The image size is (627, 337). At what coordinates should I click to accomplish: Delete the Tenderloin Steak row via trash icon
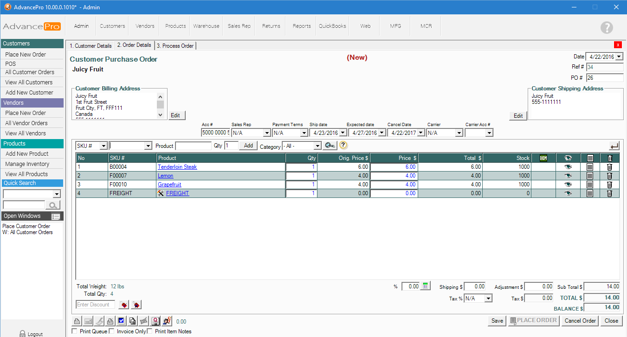coord(609,167)
